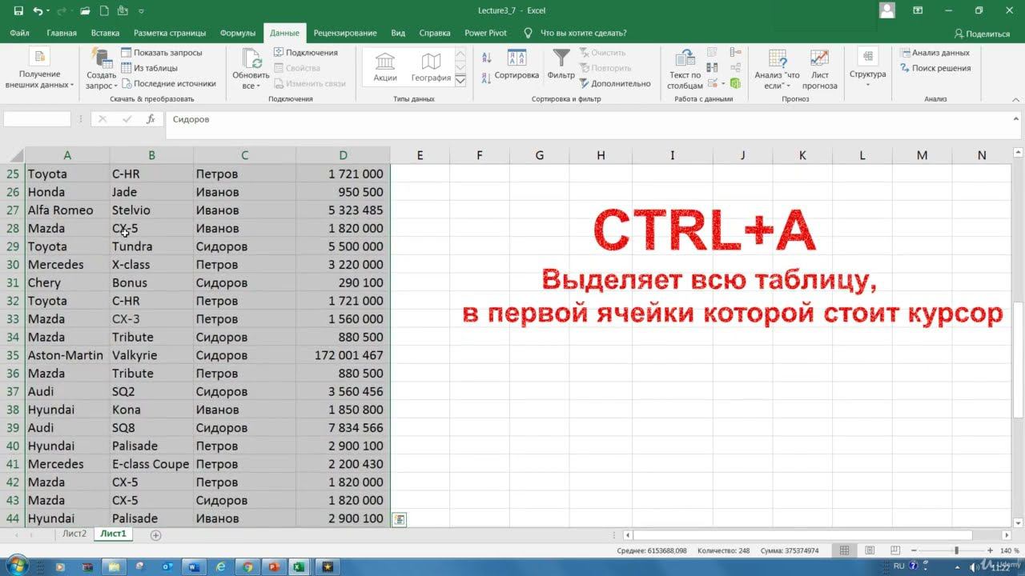Create a new workbook from the quick access toolbar
The width and height of the screenshot is (1025, 576).
(104, 10)
